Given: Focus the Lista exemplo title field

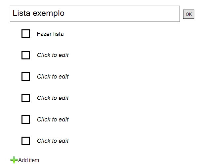Looking at the screenshot, I should (x=95, y=14).
